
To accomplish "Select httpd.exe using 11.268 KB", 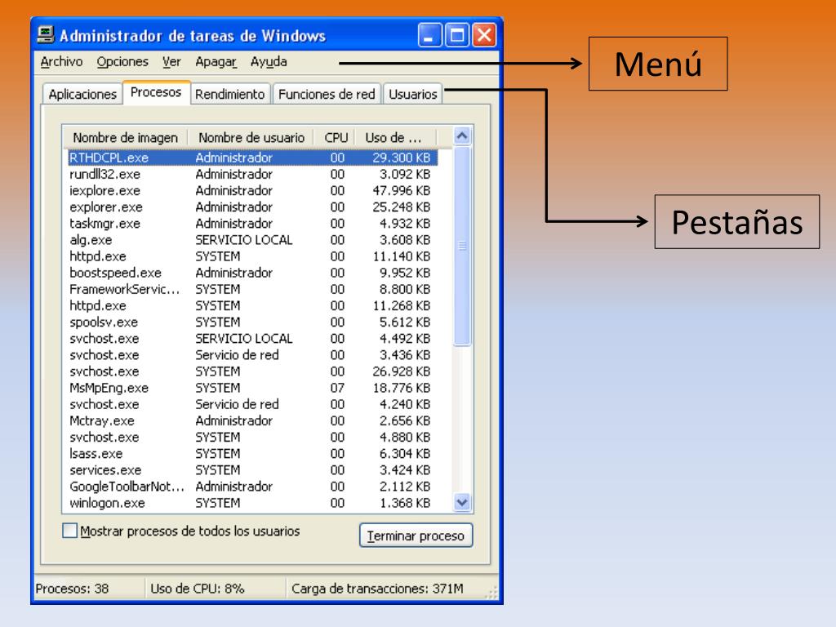I will [x=253, y=306].
